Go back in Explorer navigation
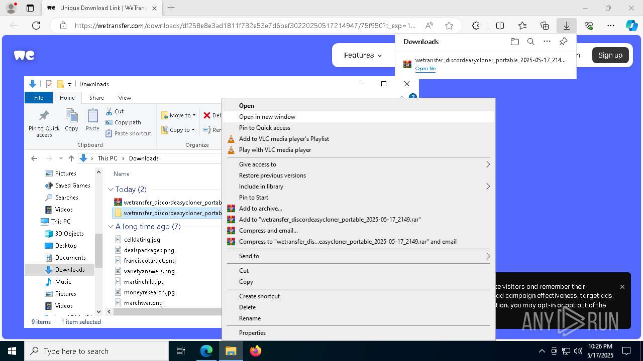Image resolution: width=643 pixels, height=361 pixels. (x=34, y=158)
